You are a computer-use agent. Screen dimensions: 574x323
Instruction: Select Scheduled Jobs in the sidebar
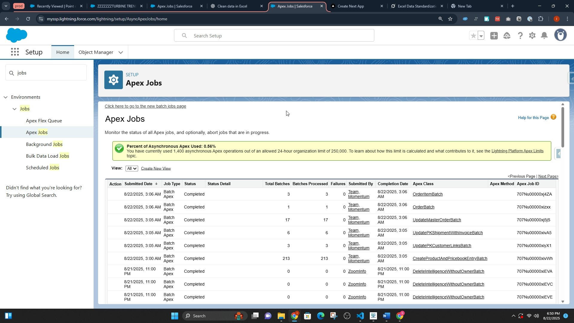point(42,168)
